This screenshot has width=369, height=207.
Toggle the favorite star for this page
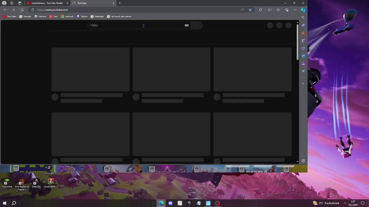[x=250, y=10]
